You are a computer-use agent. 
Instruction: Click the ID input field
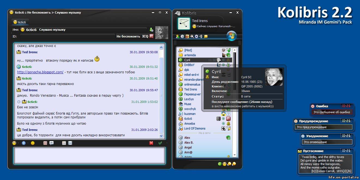pyautogui.click(x=68, y=36)
